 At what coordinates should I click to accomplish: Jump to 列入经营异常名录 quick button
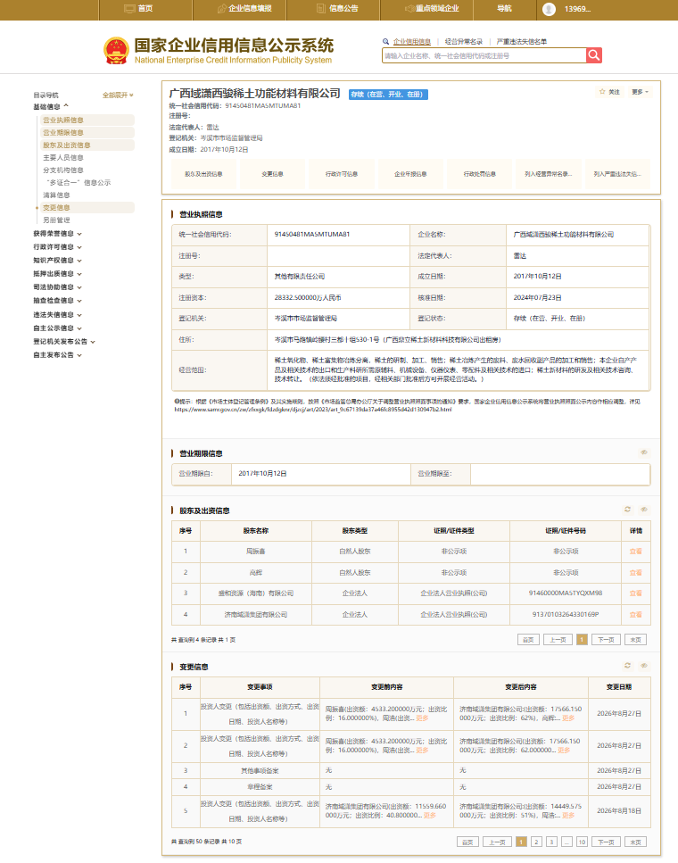tap(549, 174)
